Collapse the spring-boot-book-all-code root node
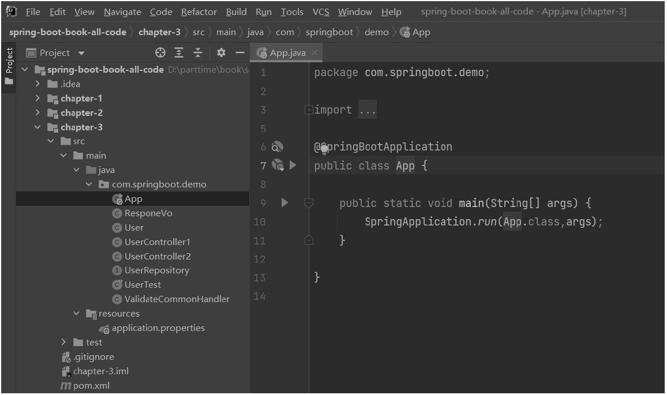 tap(25, 69)
